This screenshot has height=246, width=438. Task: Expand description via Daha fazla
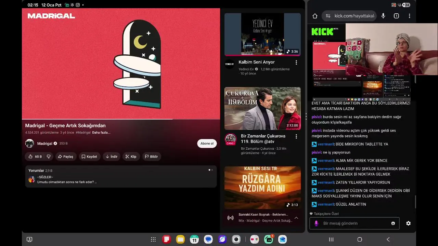pos(101,133)
